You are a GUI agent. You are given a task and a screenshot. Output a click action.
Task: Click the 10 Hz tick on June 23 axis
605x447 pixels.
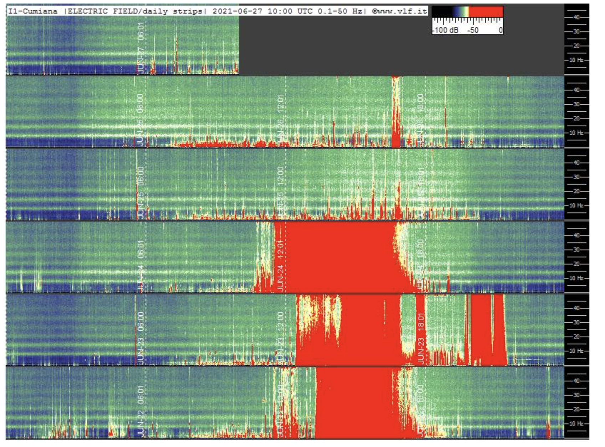[x=576, y=351]
